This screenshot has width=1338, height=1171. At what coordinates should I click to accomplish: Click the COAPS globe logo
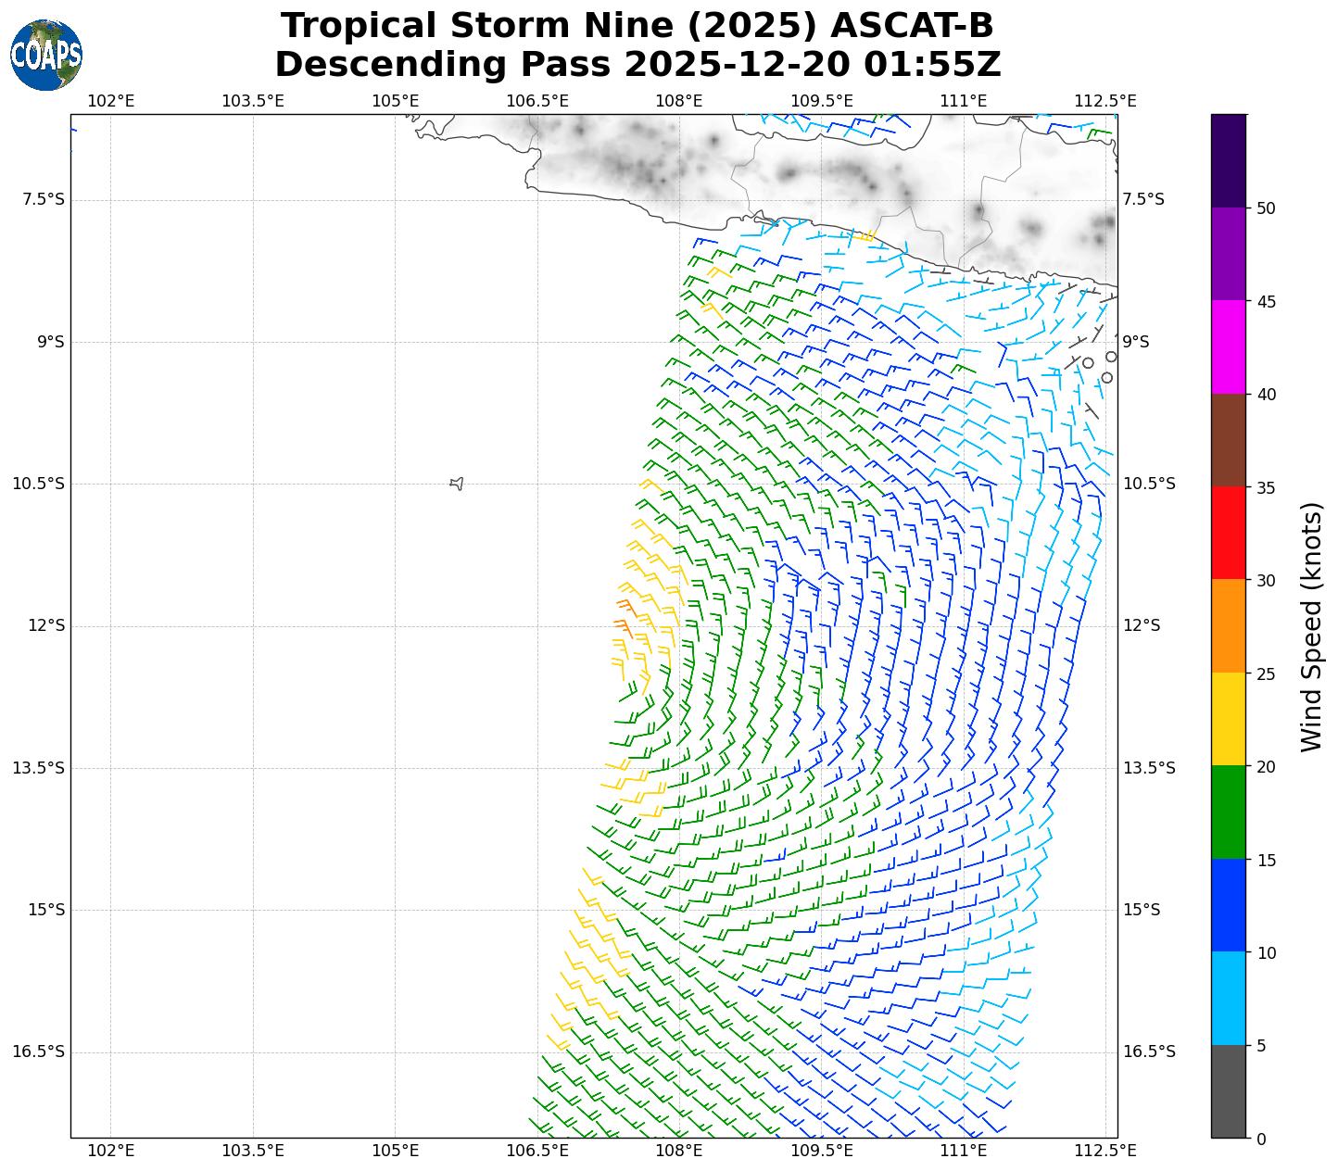[46, 56]
